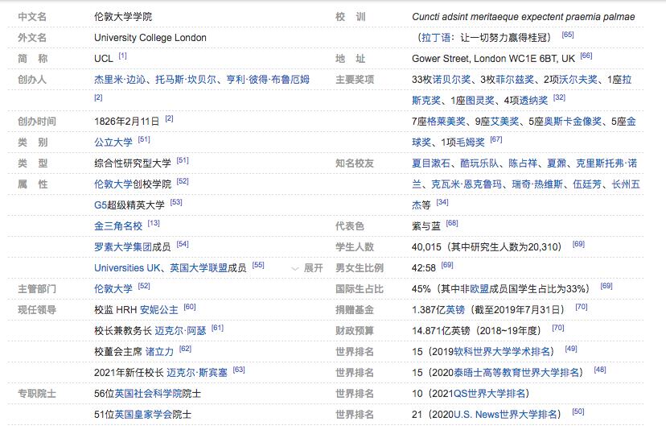Open citation [53] after G5超级精英大学

click(176, 202)
